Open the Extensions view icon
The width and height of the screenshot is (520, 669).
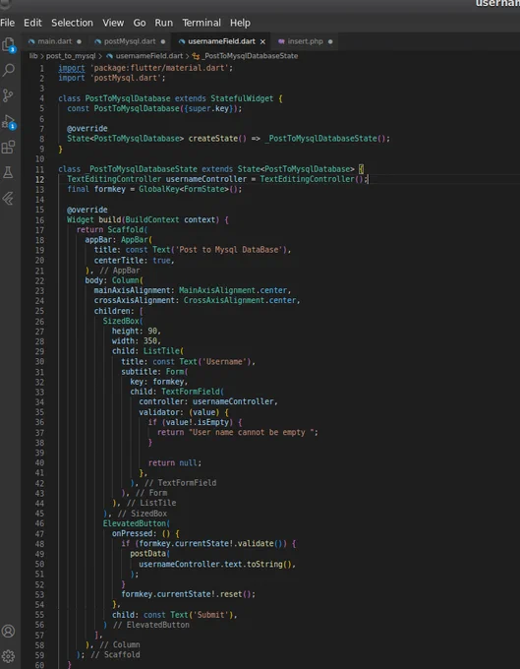[x=8, y=148]
